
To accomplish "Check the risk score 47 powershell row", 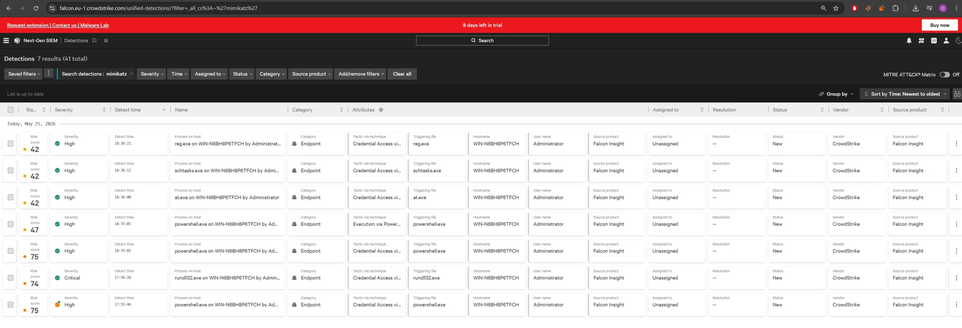I will tap(11, 224).
